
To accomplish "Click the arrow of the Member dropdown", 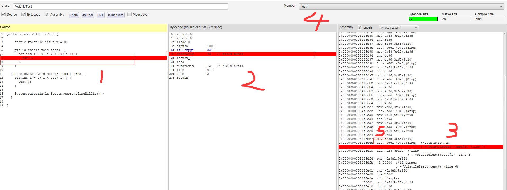I will point(501,7).
